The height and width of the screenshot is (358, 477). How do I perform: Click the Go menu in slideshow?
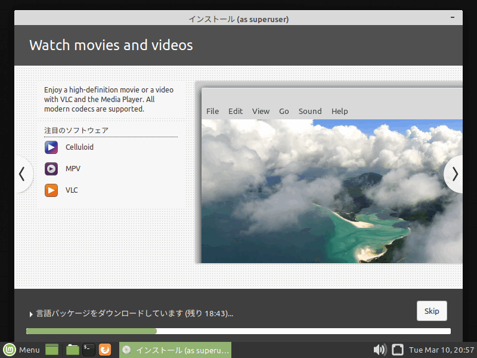click(x=284, y=112)
